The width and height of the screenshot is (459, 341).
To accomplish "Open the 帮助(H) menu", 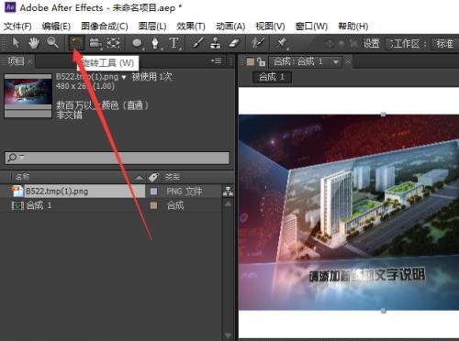I will tap(353, 27).
